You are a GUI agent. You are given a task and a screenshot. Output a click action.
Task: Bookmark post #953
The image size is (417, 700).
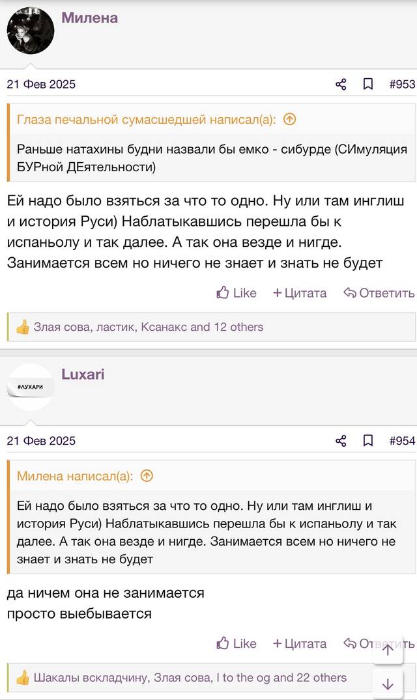tap(368, 84)
